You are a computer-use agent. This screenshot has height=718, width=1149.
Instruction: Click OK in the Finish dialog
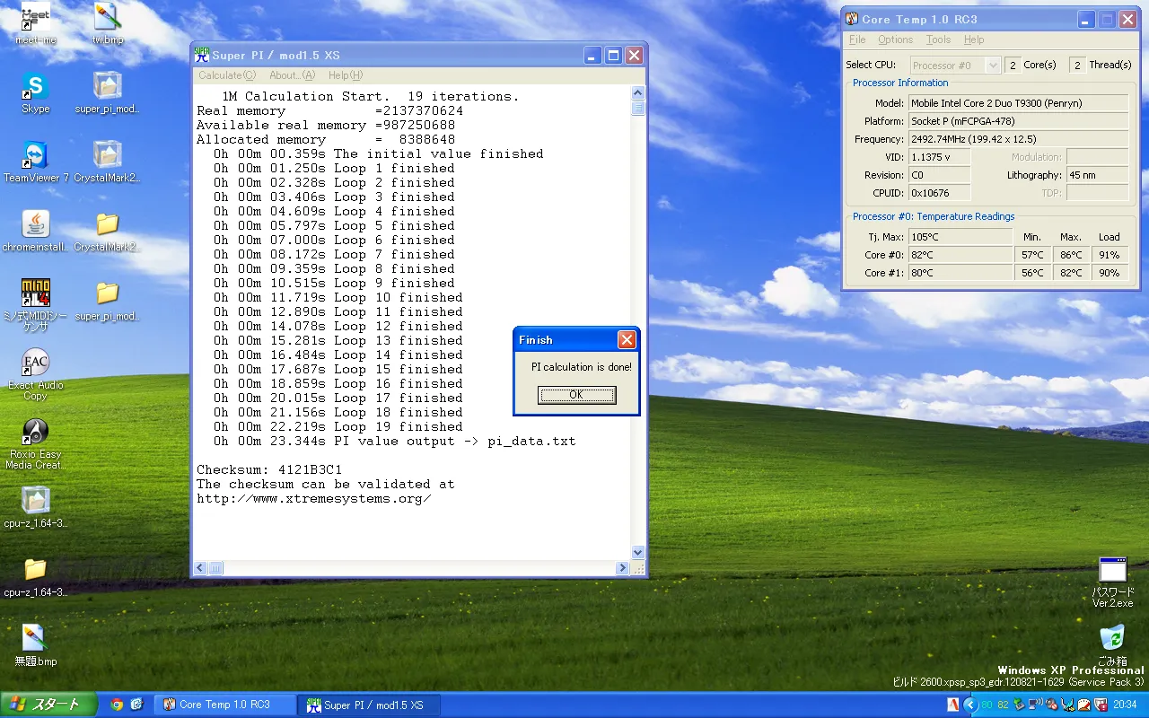pyautogui.click(x=576, y=395)
